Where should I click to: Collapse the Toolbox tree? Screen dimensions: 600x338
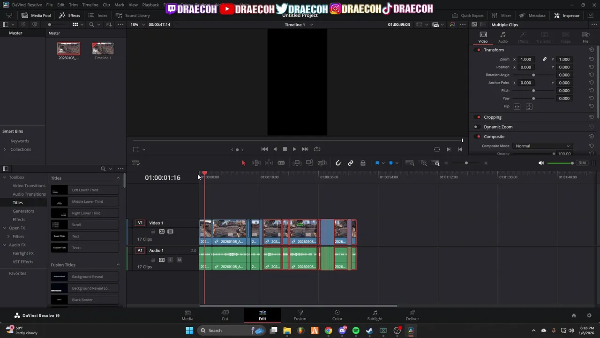tap(5, 177)
